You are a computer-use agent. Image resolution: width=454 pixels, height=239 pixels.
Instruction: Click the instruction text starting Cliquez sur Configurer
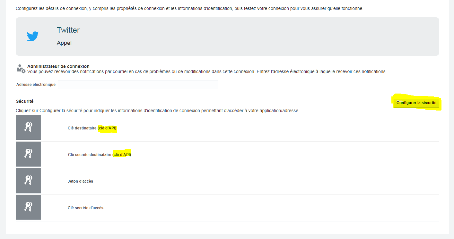click(x=157, y=111)
